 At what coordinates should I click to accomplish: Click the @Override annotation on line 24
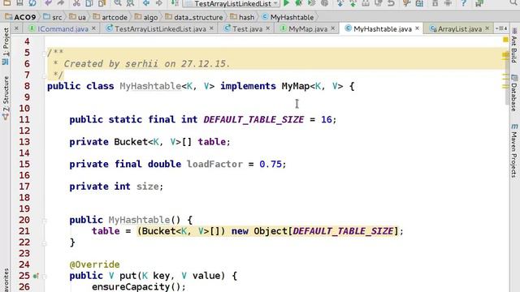click(94, 264)
